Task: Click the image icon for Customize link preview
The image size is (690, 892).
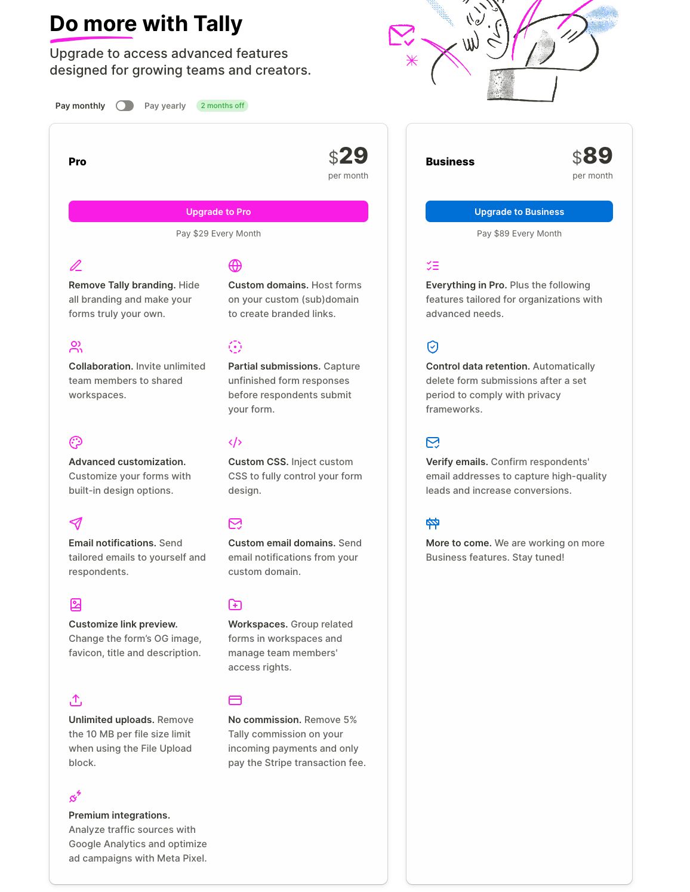Action: [76, 605]
